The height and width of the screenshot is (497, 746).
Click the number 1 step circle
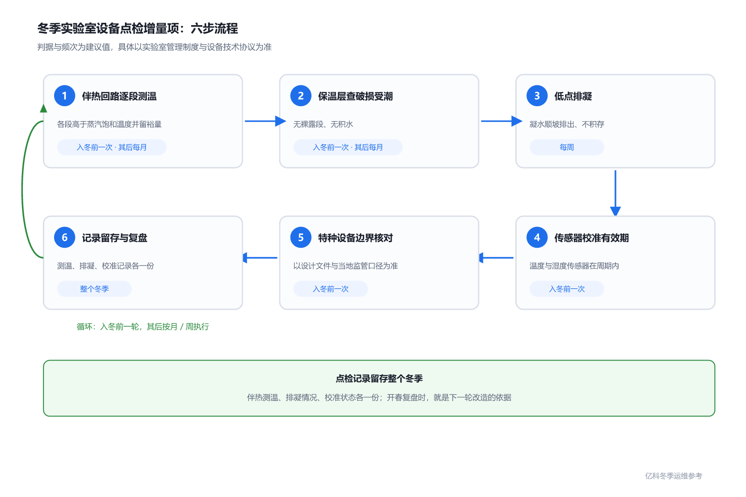pos(64,96)
